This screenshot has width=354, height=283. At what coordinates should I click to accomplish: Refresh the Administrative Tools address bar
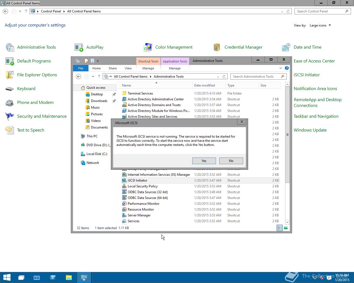224,77
